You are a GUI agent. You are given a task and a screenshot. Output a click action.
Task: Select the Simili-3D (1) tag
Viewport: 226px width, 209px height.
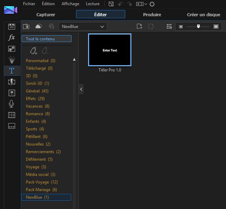click(37, 83)
